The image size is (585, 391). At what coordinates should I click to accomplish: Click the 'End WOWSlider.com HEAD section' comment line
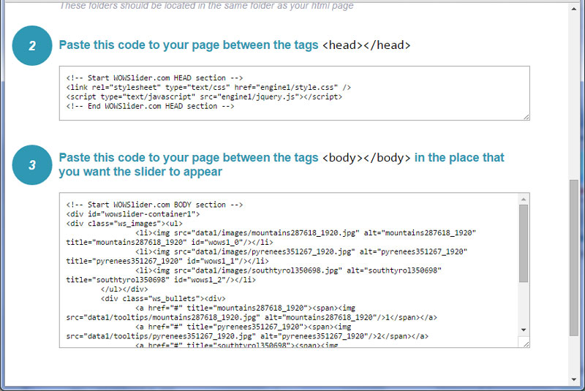(x=150, y=106)
